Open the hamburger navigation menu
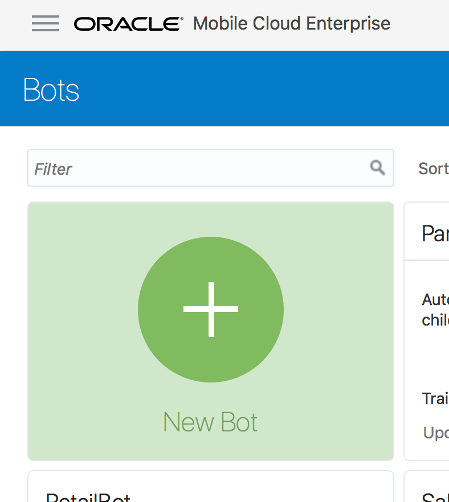The width and height of the screenshot is (449, 502). tap(46, 23)
